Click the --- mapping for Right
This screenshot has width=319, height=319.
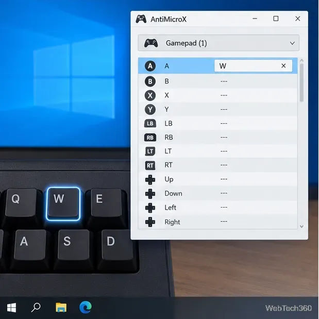pos(224,222)
